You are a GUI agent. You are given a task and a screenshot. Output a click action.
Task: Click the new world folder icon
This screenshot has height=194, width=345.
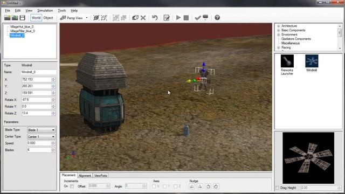pos(7,18)
